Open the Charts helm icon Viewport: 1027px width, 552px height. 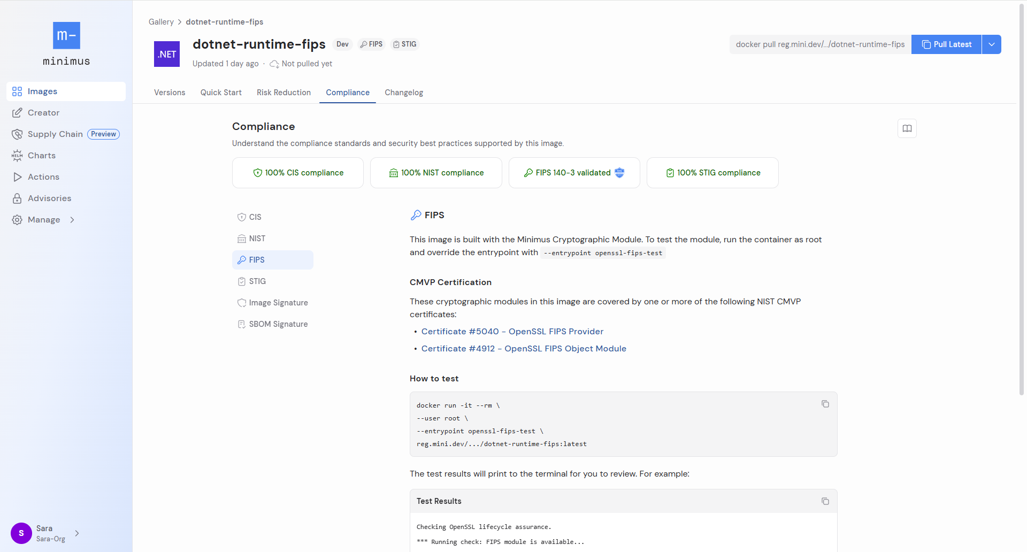coord(17,156)
